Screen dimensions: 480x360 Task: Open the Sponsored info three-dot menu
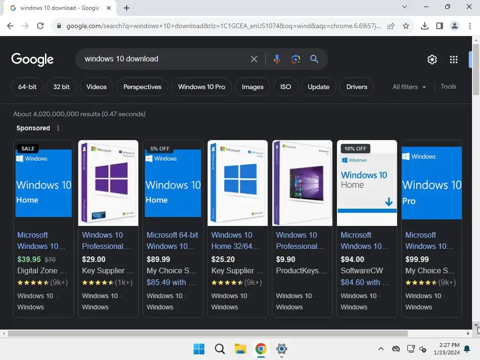pos(58,128)
